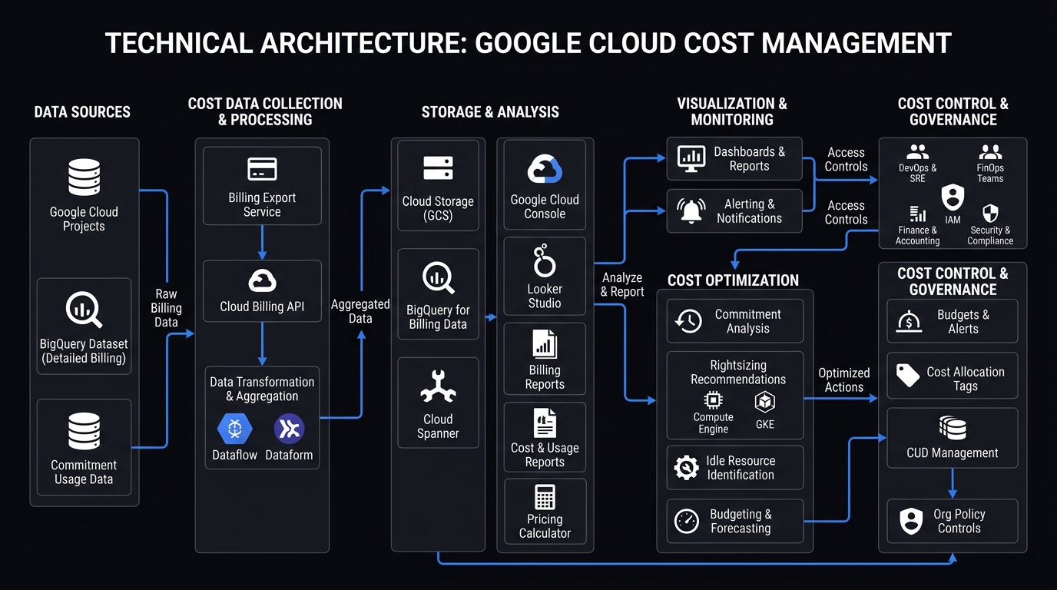
Task: Select the "Optimized Actions" label
Action: coord(844,380)
